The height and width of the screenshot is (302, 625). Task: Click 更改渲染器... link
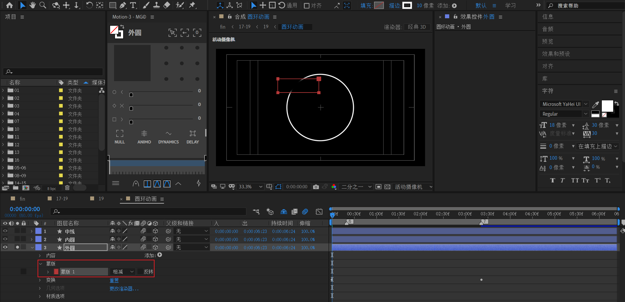(124, 288)
